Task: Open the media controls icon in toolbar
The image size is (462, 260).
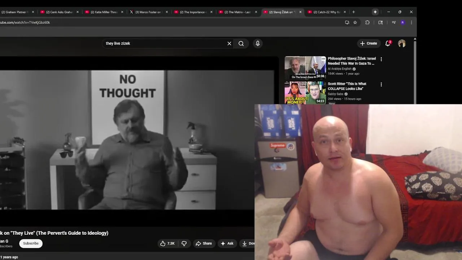Action: (393, 22)
